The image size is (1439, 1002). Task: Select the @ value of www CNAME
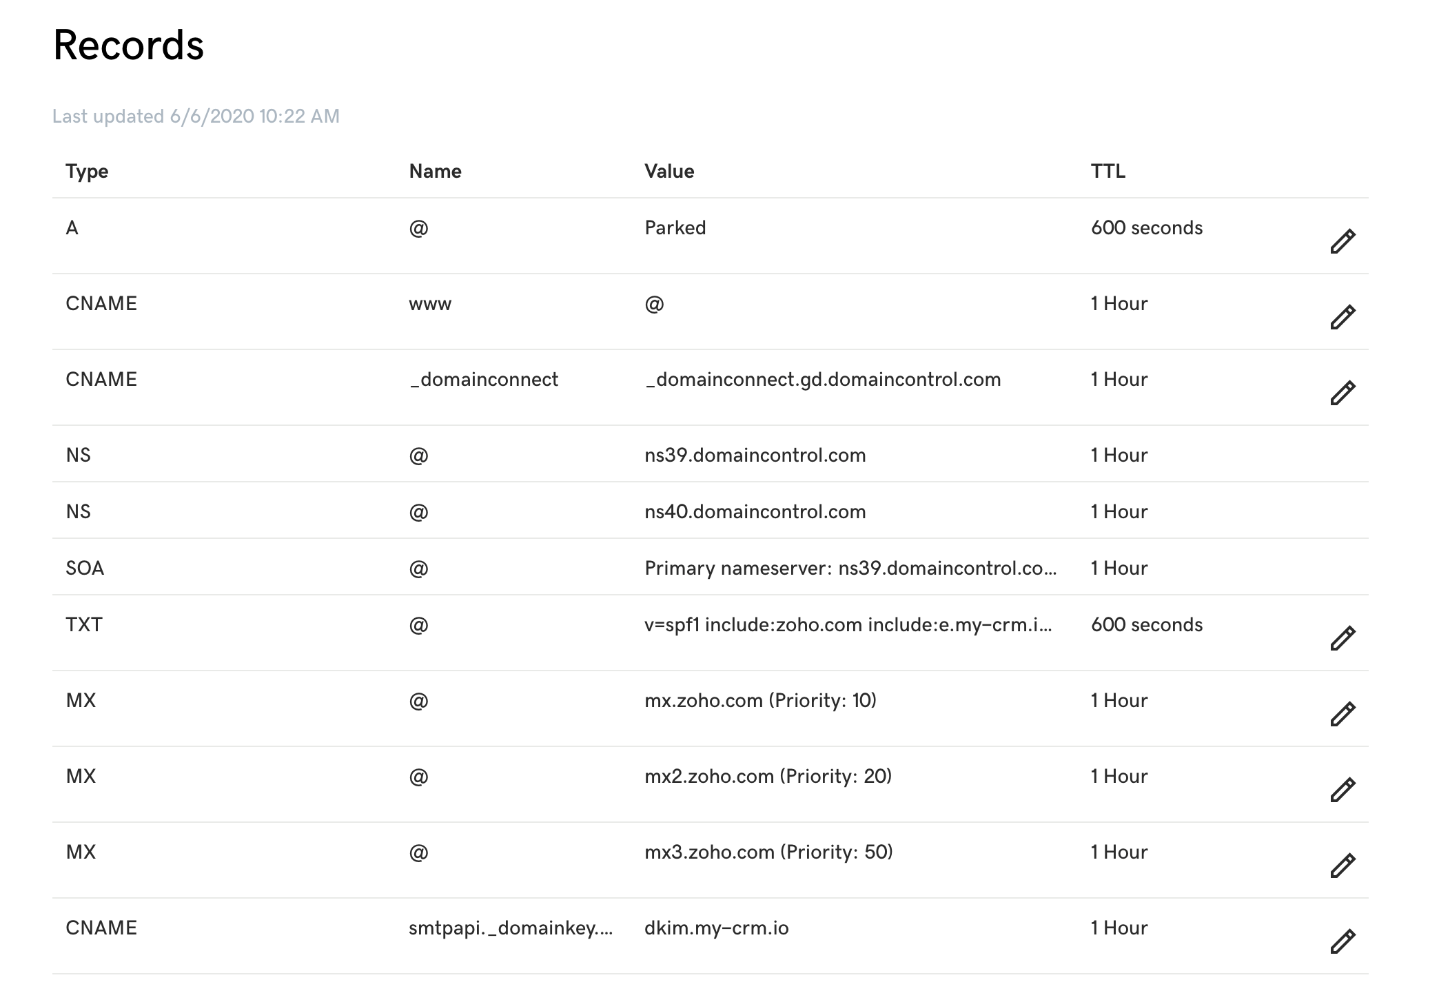pyautogui.click(x=654, y=304)
